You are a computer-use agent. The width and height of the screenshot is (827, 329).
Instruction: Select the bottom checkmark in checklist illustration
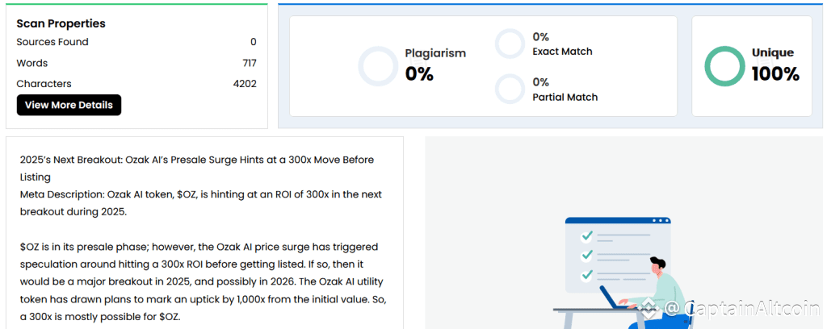coord(587,275)
